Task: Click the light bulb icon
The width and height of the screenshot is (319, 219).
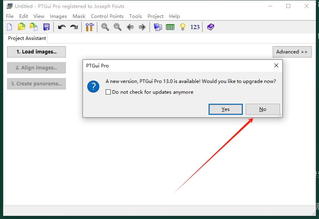Action: coord(183,27)
